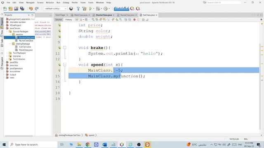264x148 pixels.
Task: Collapse the statingPackage tree node
Action: pyautogui.click(x=10, y=44)
